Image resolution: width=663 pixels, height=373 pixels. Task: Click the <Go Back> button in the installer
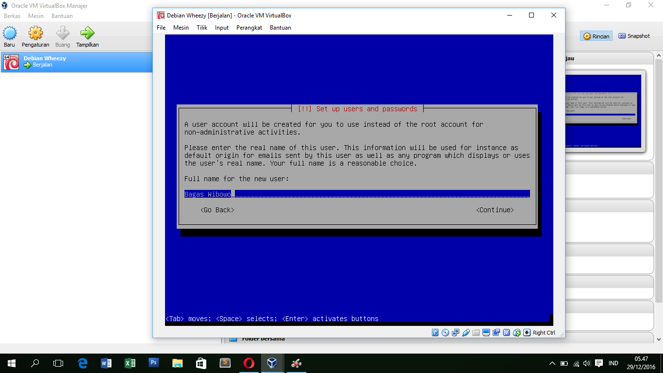[x=217, y=210]
